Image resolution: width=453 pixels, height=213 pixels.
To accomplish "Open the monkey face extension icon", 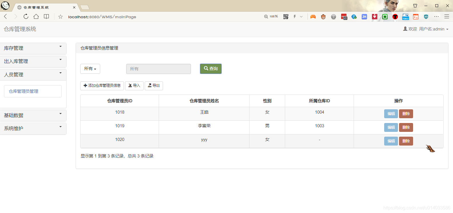I will [323, 17].
